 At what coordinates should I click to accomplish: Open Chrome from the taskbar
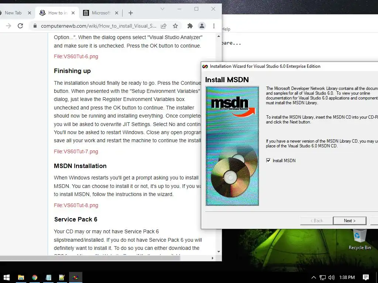click(35, 277)
